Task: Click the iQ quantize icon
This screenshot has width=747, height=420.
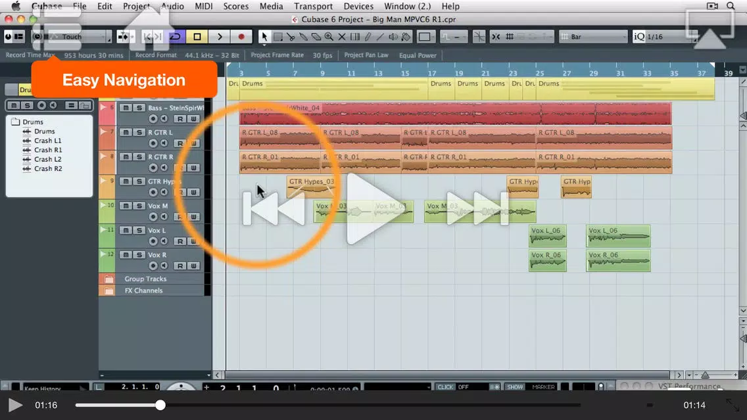Action: 639,37
